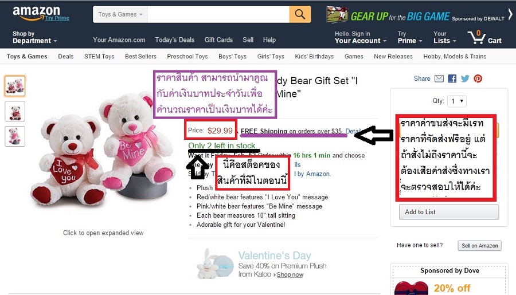The height and width of the screenshot is (295, 516).
Task: Open the Toys & Games search category dropdown
Action: coord(120,14)
